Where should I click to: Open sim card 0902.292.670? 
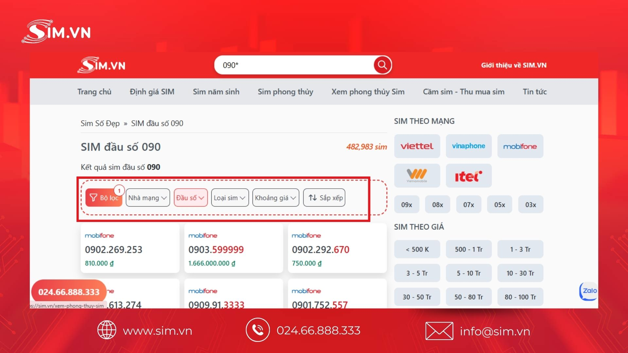(337, 249)
